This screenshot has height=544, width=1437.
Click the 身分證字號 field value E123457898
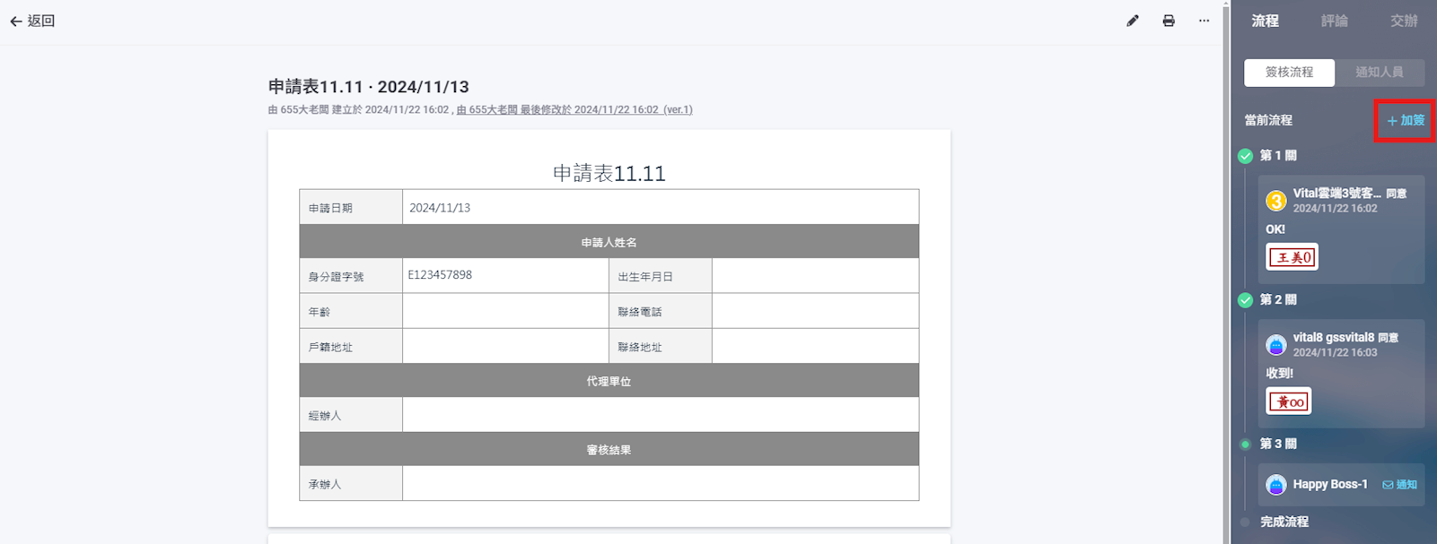440,275
